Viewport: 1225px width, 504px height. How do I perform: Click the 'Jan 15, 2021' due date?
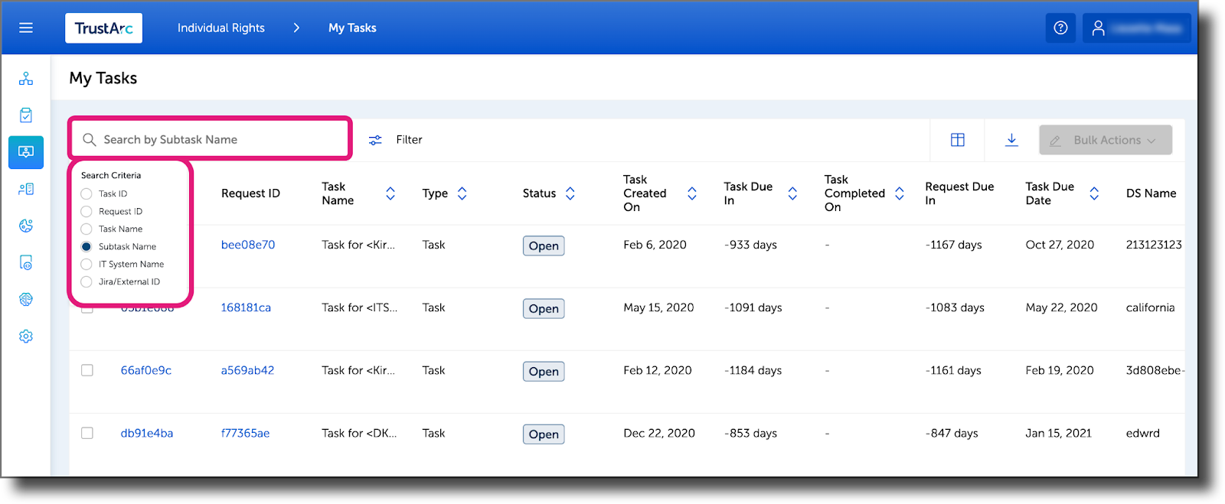1059,433
